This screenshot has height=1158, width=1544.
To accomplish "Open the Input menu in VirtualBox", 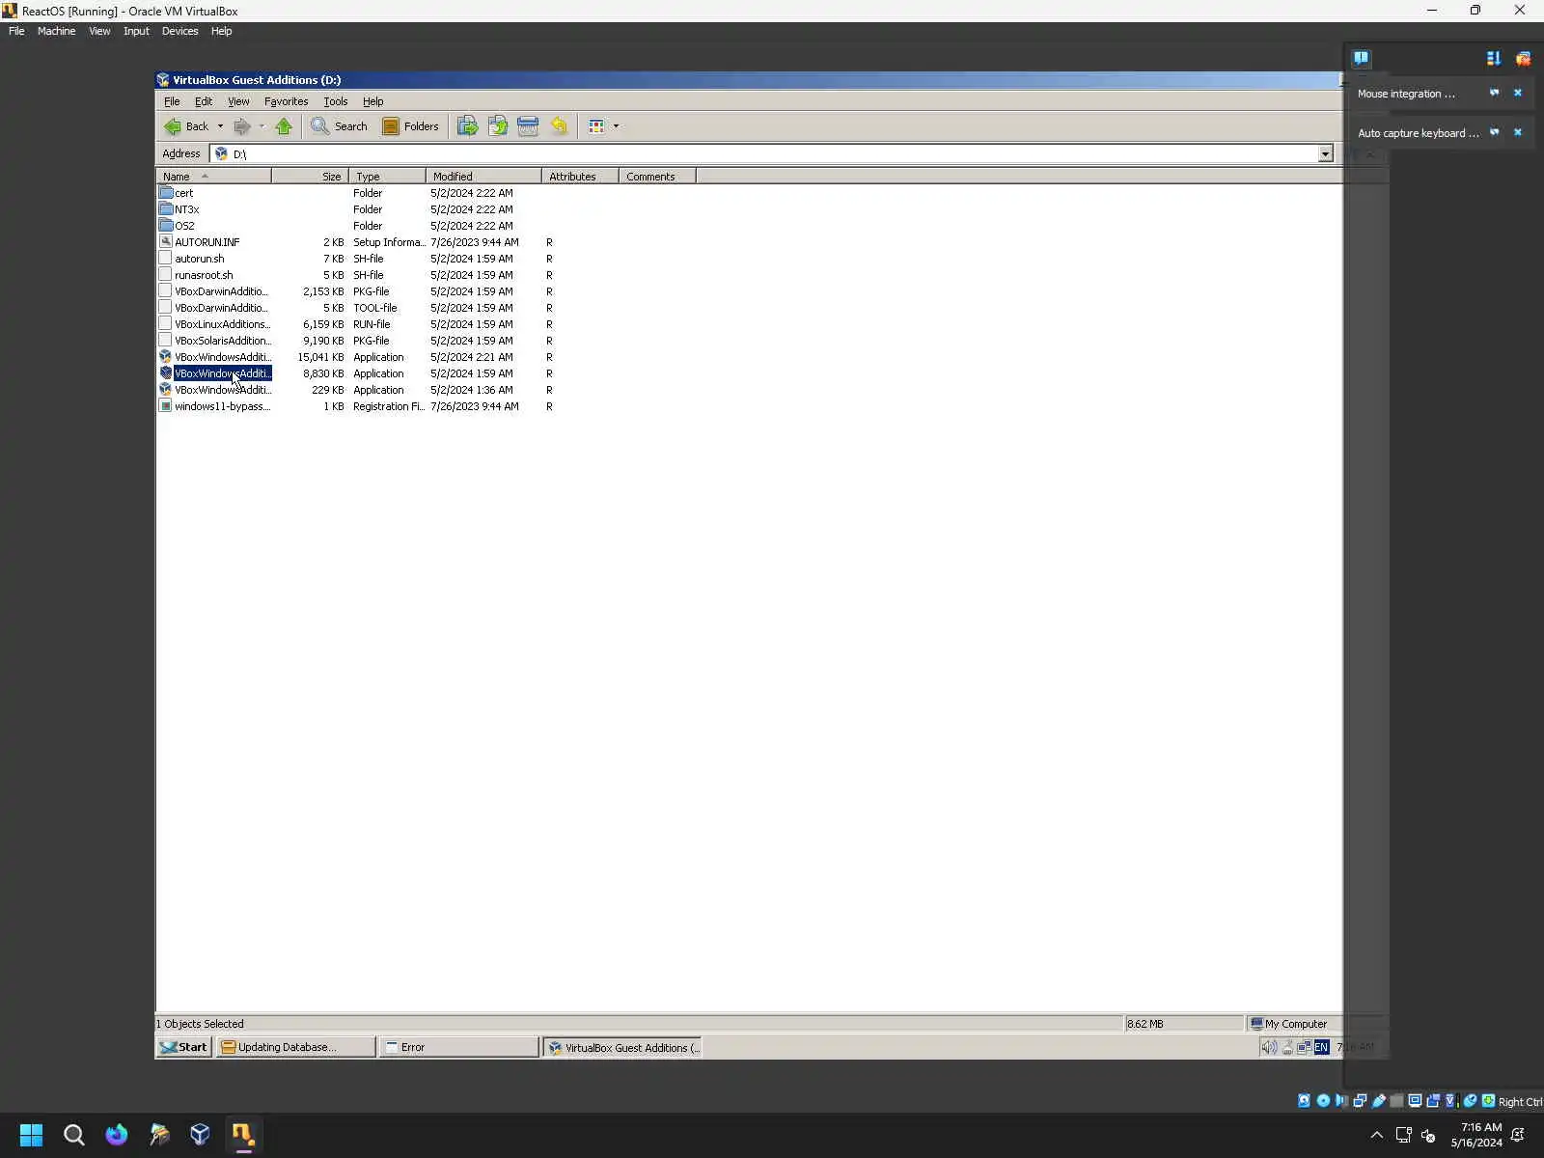I will [136, 31].
